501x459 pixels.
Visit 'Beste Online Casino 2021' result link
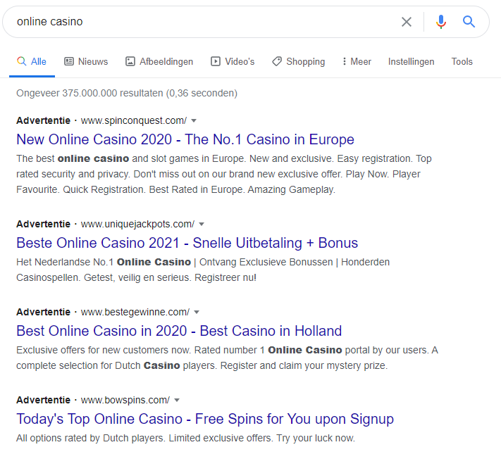[x=187, y=244]
